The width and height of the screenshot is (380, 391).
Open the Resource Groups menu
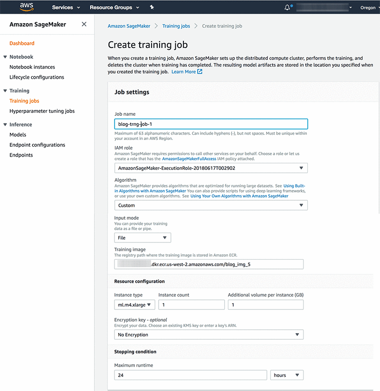[114, 8]
